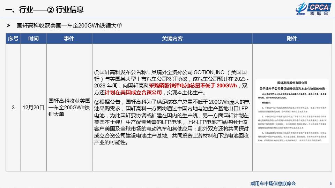Click paragraph starting ②根据公告

click(172, 122)
